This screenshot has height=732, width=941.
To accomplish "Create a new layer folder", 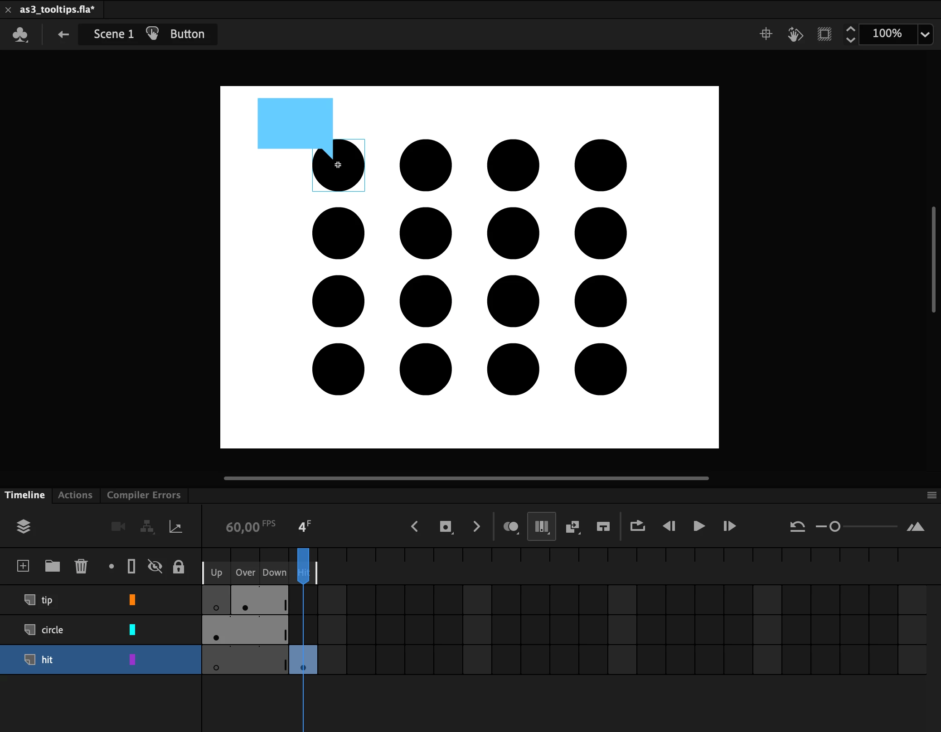I will (53, 566).
